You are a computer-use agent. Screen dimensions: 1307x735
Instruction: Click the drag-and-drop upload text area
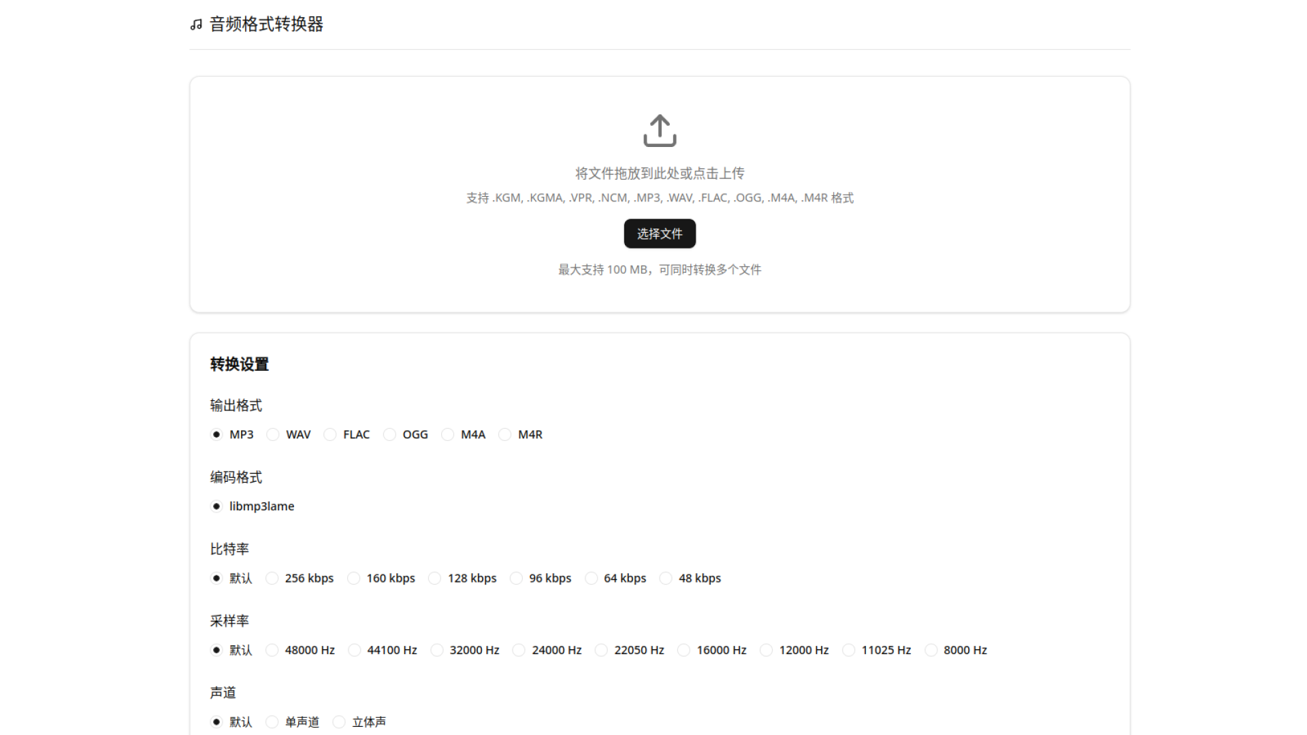point(659,174)
